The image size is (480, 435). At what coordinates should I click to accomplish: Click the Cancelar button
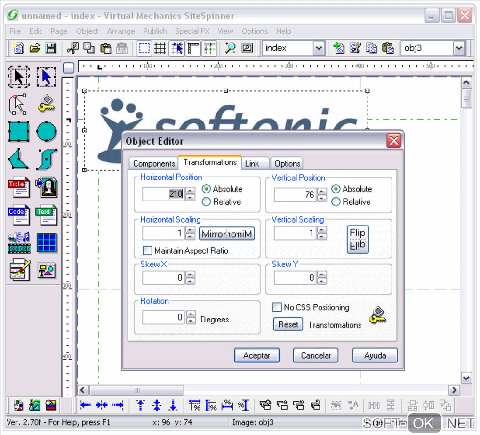click(x=316, y=355)
